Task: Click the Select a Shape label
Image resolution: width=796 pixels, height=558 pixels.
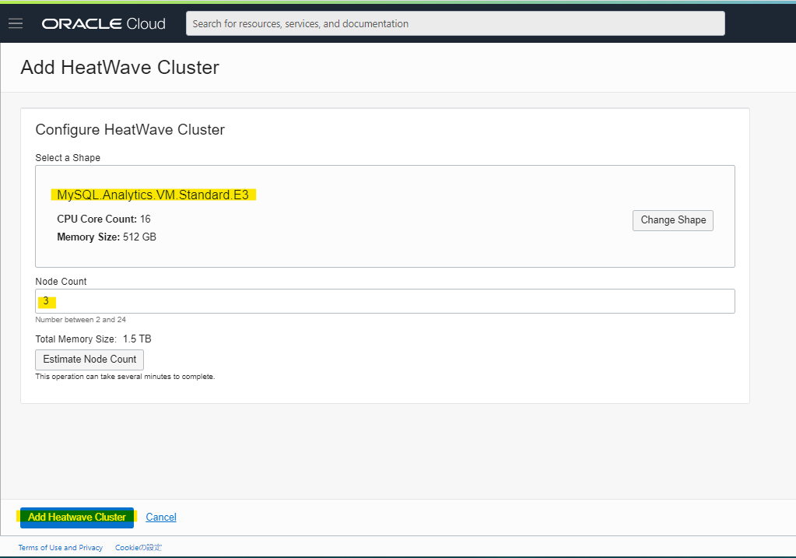Action: pos(68,158)
